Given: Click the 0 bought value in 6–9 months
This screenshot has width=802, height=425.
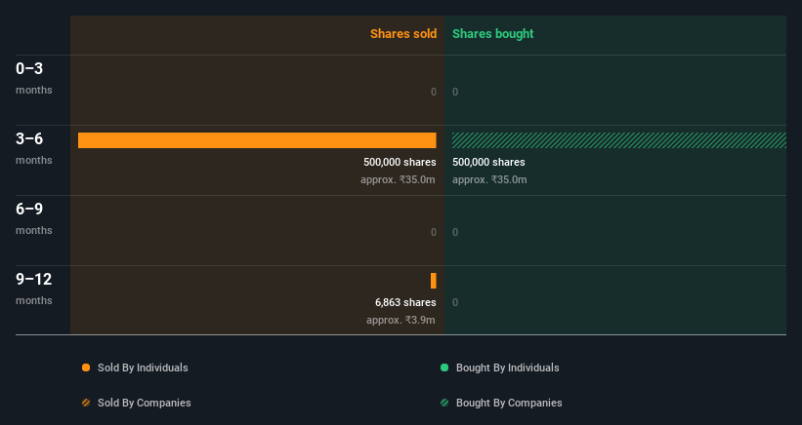Looking at the screenshot, I should [x=455, y=232].
